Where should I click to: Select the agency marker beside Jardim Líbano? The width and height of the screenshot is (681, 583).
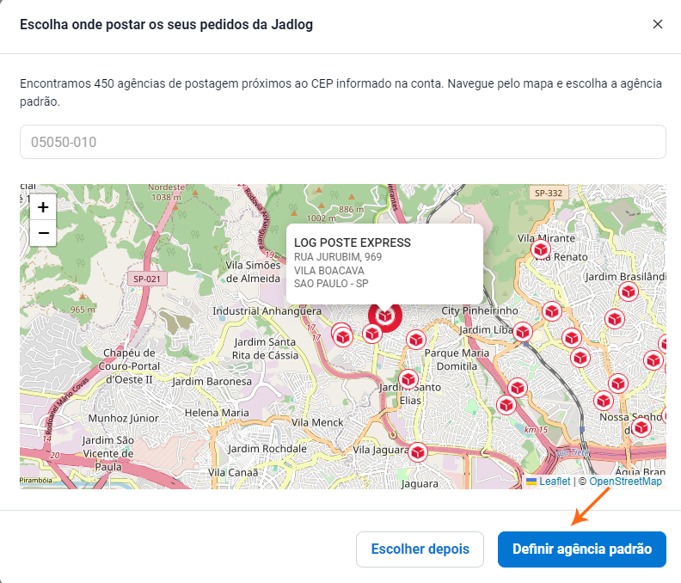[523, 332]
